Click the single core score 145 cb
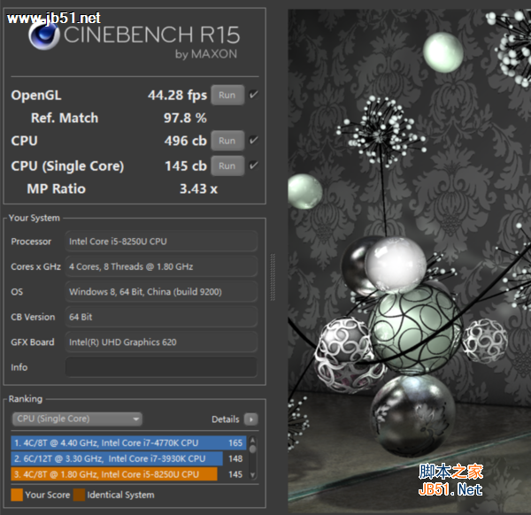Viewport: 531px width, 515px height. [186, 165]
